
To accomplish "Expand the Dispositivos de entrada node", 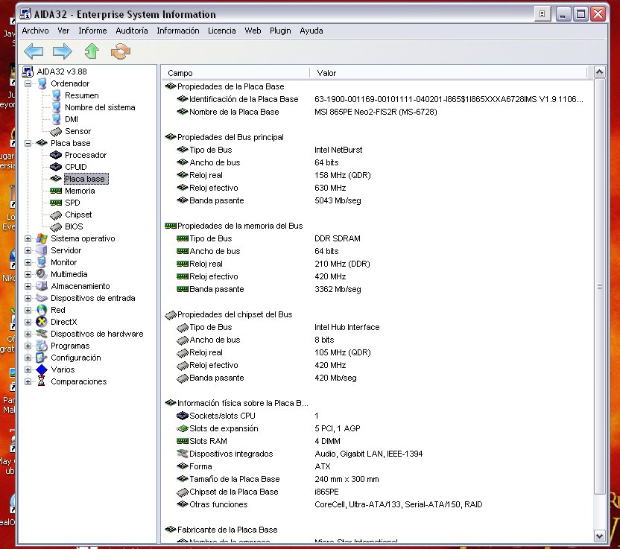I will pyautogui.click(x=28, y=298).
